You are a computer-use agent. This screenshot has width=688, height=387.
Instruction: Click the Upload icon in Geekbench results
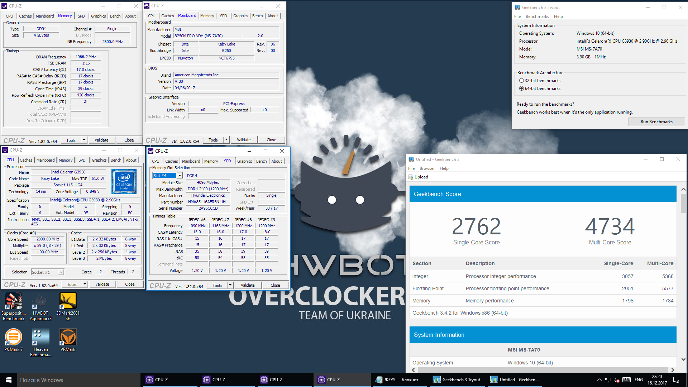coord(411,177)
